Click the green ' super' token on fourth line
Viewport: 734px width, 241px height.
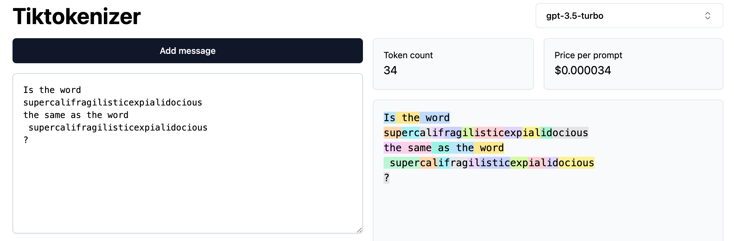coord(402,163)
